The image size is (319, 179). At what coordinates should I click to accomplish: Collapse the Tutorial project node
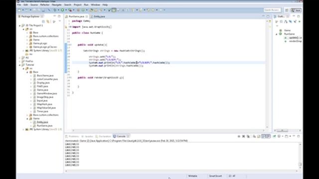tap(20, 65)
